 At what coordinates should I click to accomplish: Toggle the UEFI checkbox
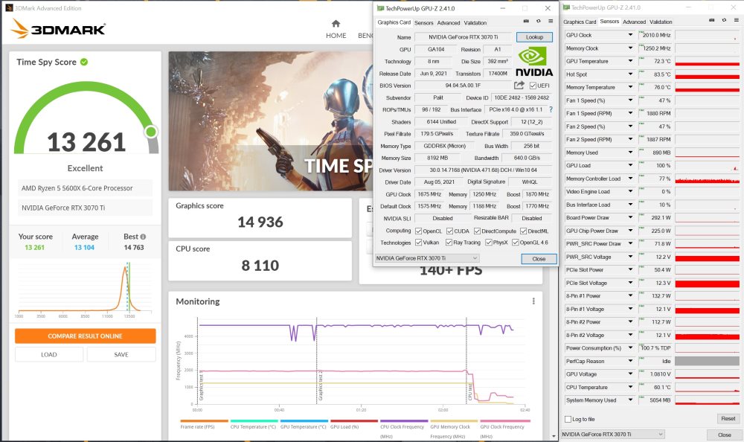[533, 86]
